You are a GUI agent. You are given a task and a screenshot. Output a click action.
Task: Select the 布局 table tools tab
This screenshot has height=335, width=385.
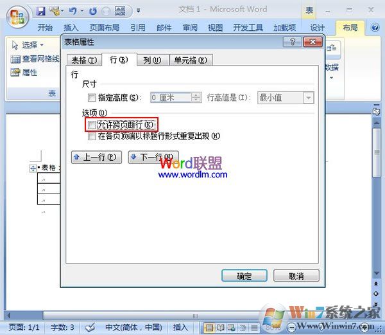point(350,28)
